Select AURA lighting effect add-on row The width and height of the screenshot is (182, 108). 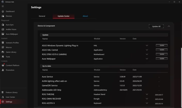pos(54,81)
